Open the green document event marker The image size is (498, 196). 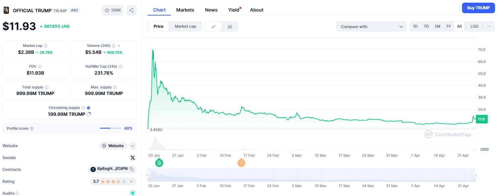click(x=159, y=163)
